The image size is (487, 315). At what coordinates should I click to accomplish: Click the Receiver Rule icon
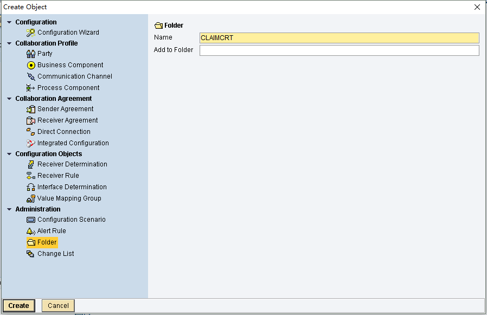(x=31, y=176)
